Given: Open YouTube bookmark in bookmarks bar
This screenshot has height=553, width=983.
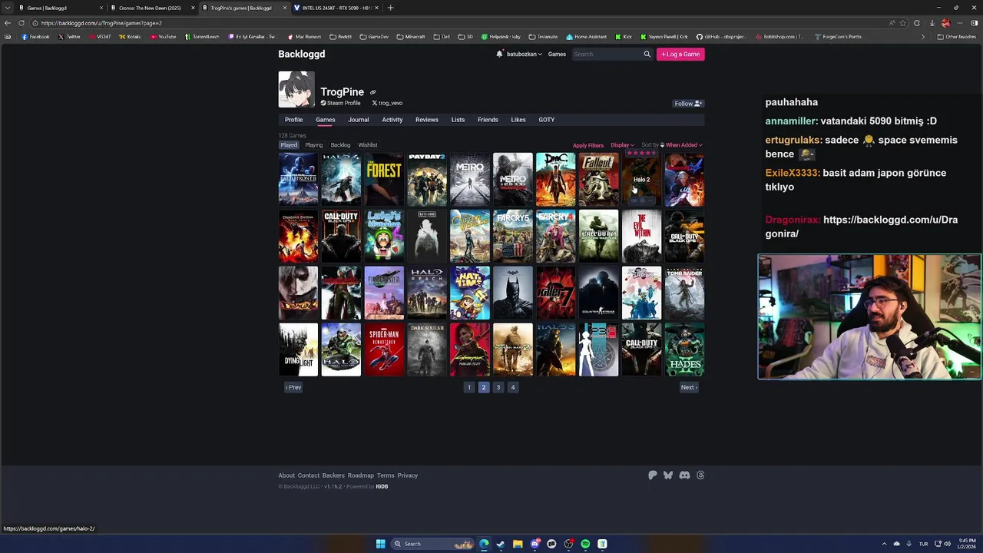Looking at the screenshot, I should [x=163, y=36].
